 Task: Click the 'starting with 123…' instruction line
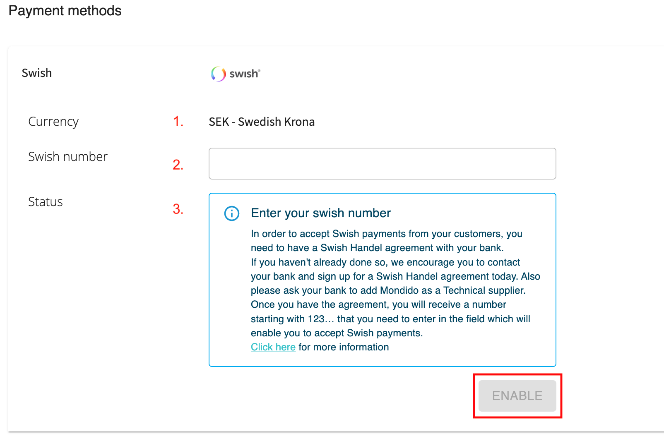(390, 319)
